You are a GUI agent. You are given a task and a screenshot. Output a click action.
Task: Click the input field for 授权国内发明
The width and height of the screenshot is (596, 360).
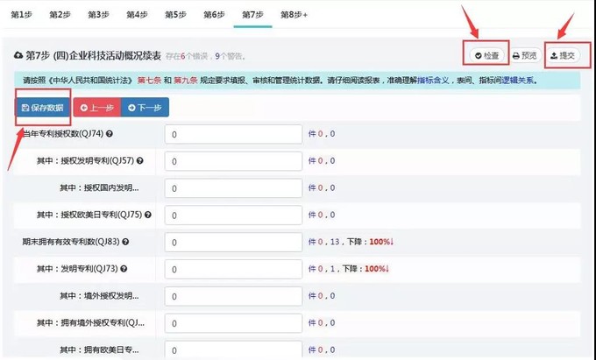tap(233, 188)
